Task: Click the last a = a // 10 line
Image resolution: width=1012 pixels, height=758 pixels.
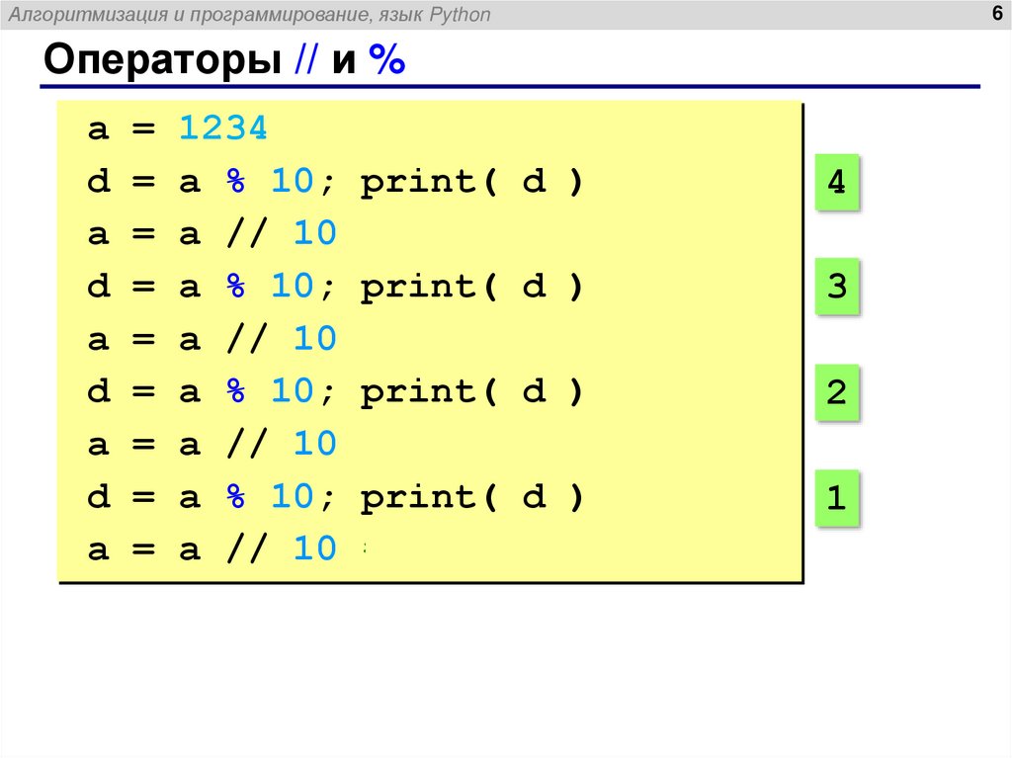Action: 212,548
